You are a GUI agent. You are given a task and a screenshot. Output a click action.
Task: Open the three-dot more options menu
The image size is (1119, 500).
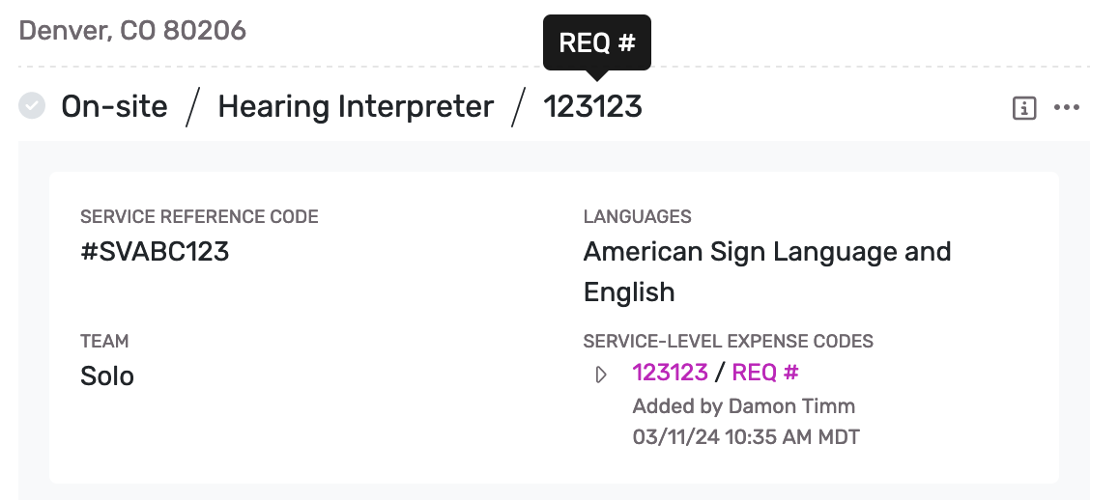pyautogui.click(x=1067, y=108)
